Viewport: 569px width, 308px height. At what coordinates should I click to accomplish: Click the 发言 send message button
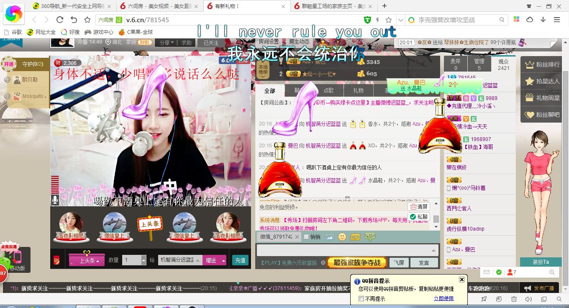coord(424,263)
